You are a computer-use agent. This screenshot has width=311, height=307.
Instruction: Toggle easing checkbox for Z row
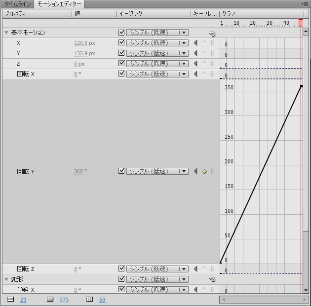[x=121, y=63]
